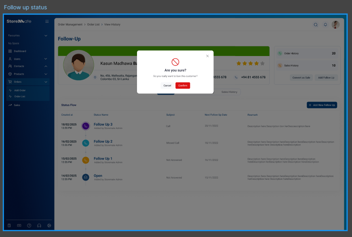The width and height of the screenshot is (352, 237).
Task: Open the support headset icon
Action: [x=39, y=225]
